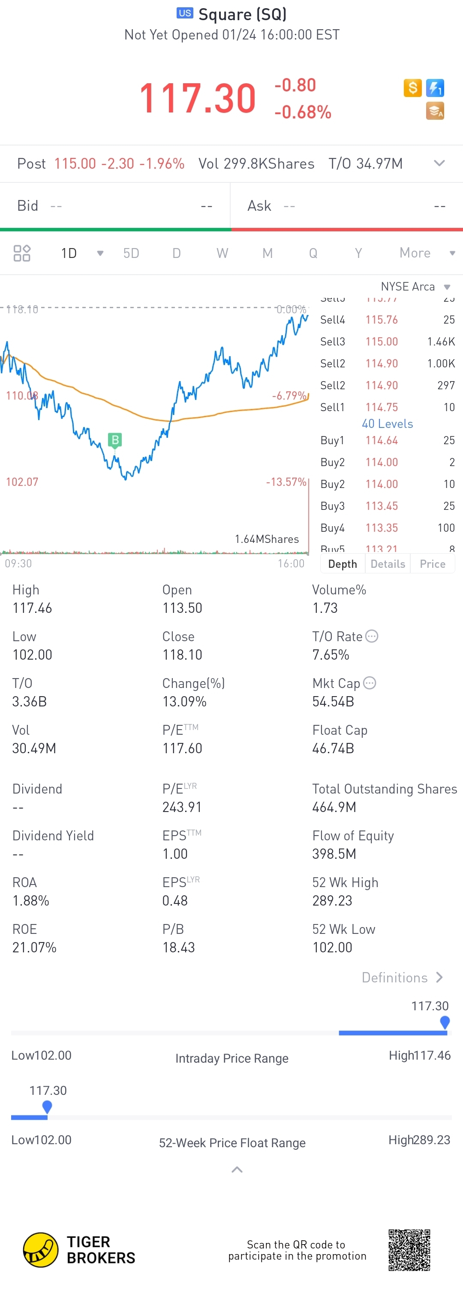This screenshot has width=463, height=1315.
Task: Tap the Intraday Price Range marker
Action: pos(445,1021)
